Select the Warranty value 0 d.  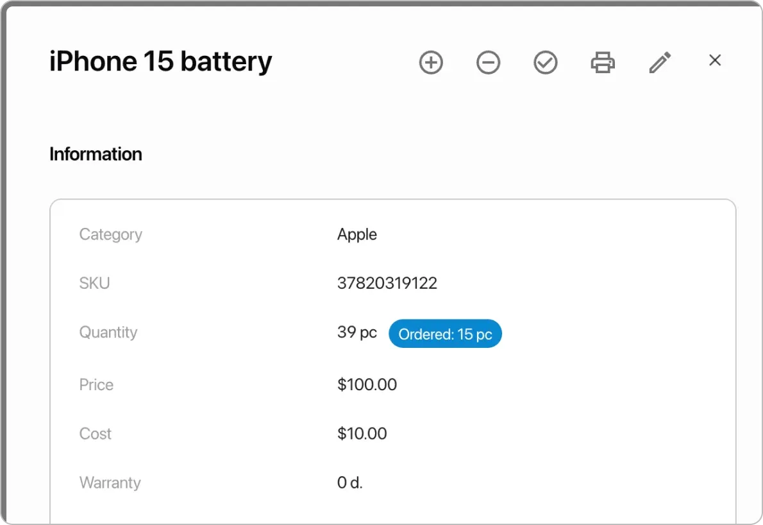[x=349, y=482]
